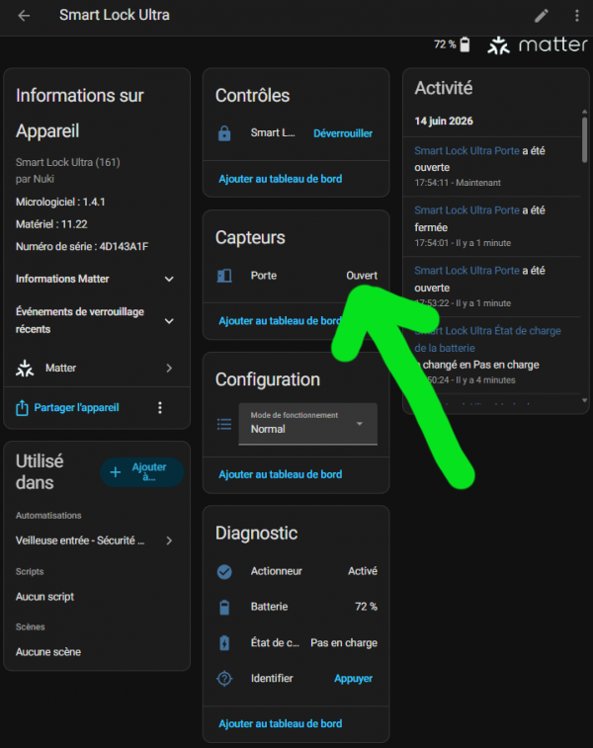Click Smart Lock Ultra (161) model text
Viewport: 593px width, 748px height.
tap(68, 163)
